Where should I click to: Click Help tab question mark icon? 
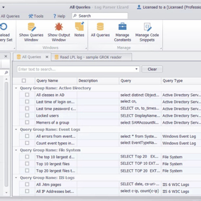(55, 16)
